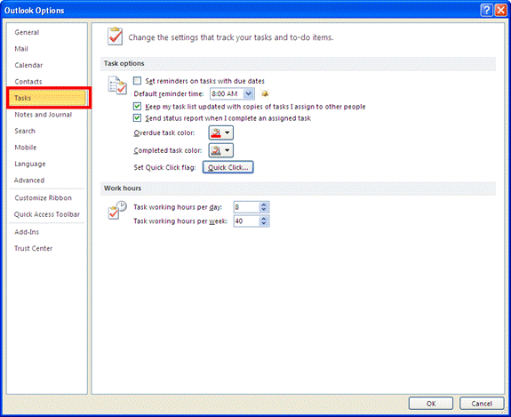Click the work hours clock icon
This screenshot has width=511, height=417.
pyautogui.click(x=117, y=210)
